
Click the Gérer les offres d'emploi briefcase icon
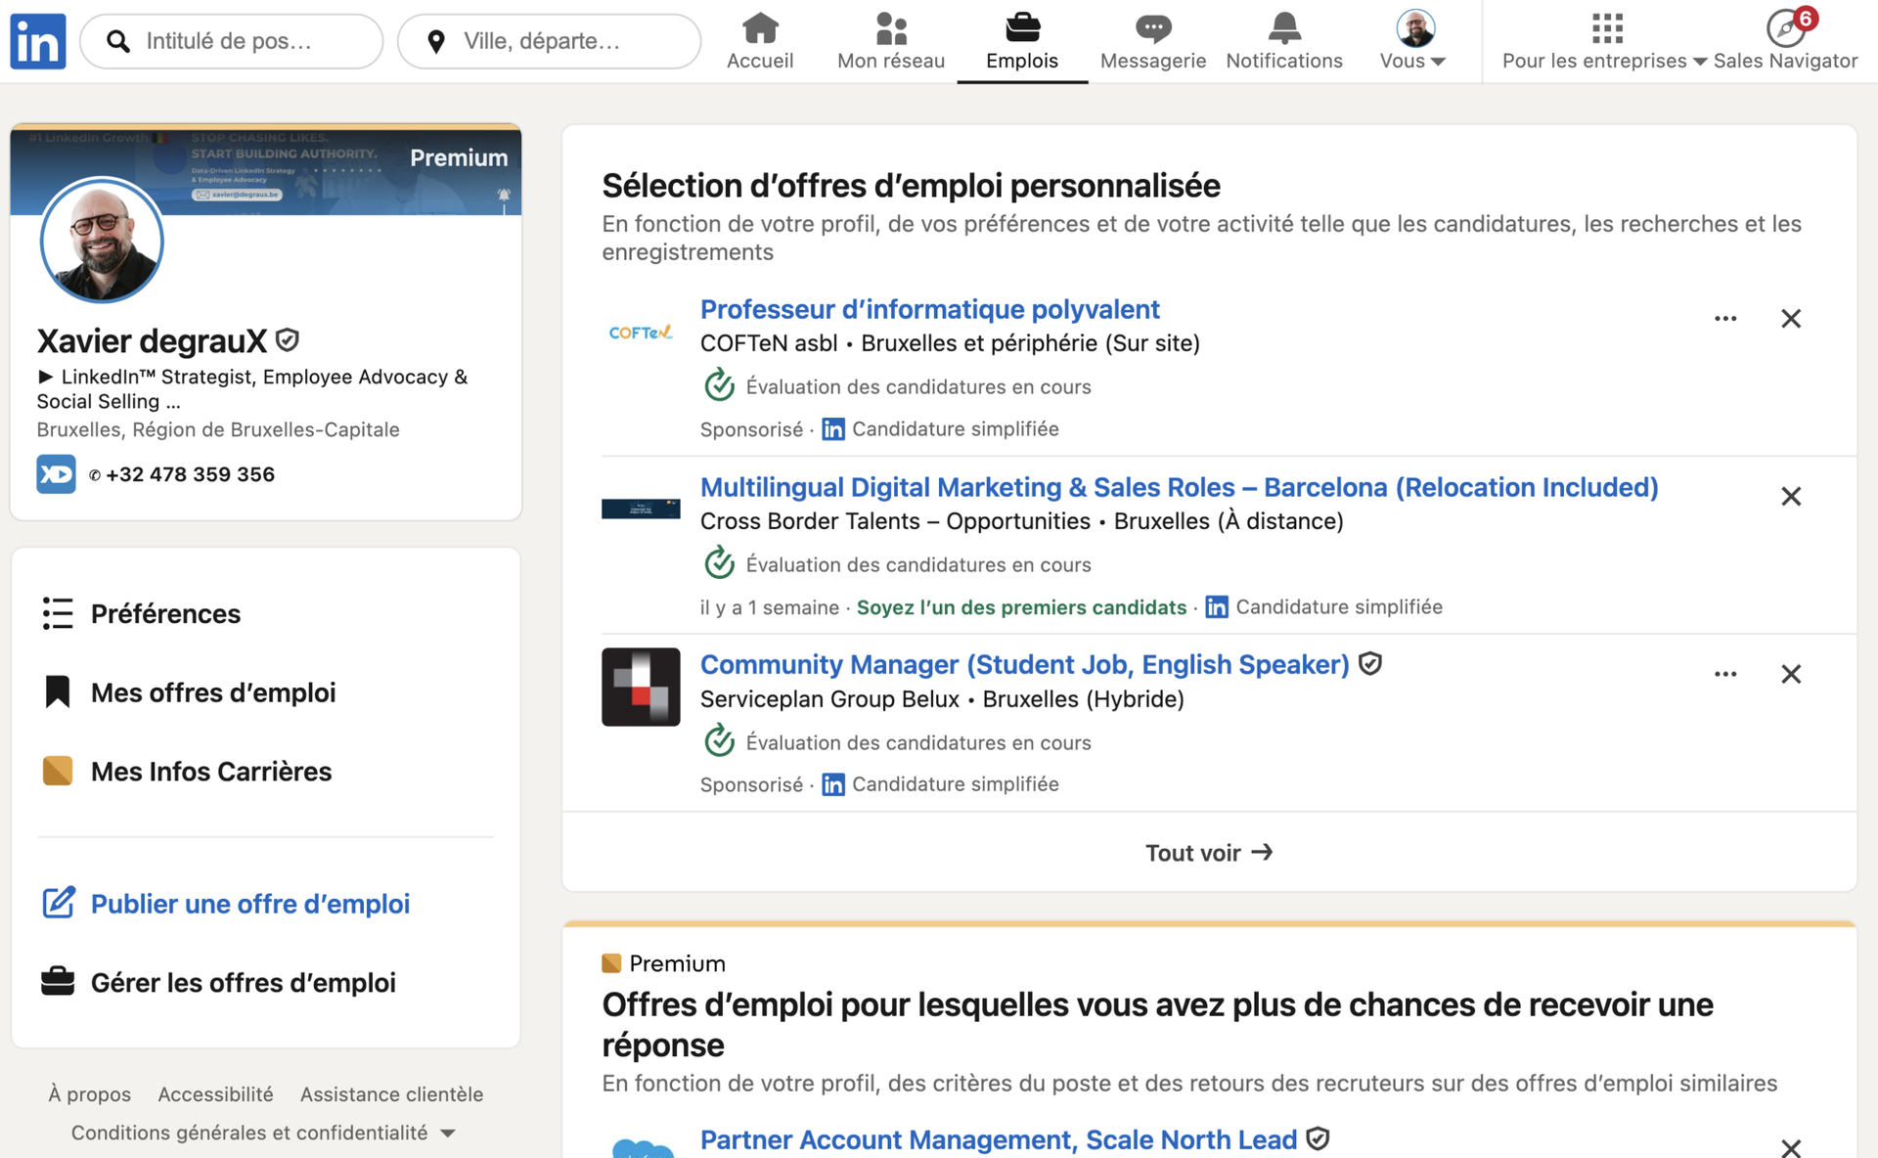click(x=58, y=981)
